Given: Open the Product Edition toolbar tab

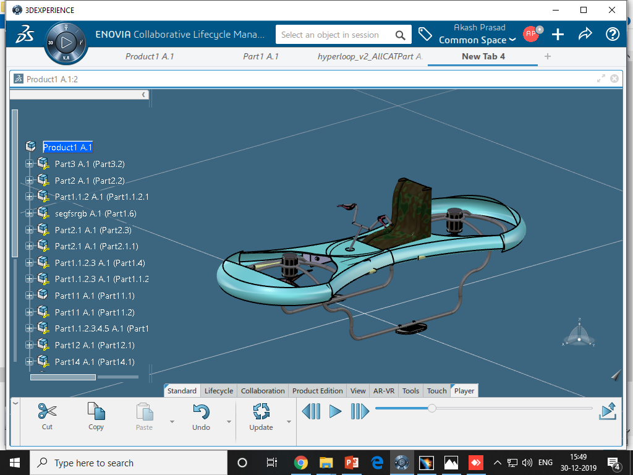Looking at the screenshot, I should tap(318, 391).
